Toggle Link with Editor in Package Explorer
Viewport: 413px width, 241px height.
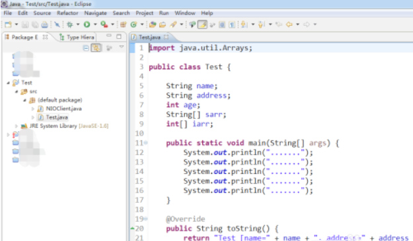96,48
